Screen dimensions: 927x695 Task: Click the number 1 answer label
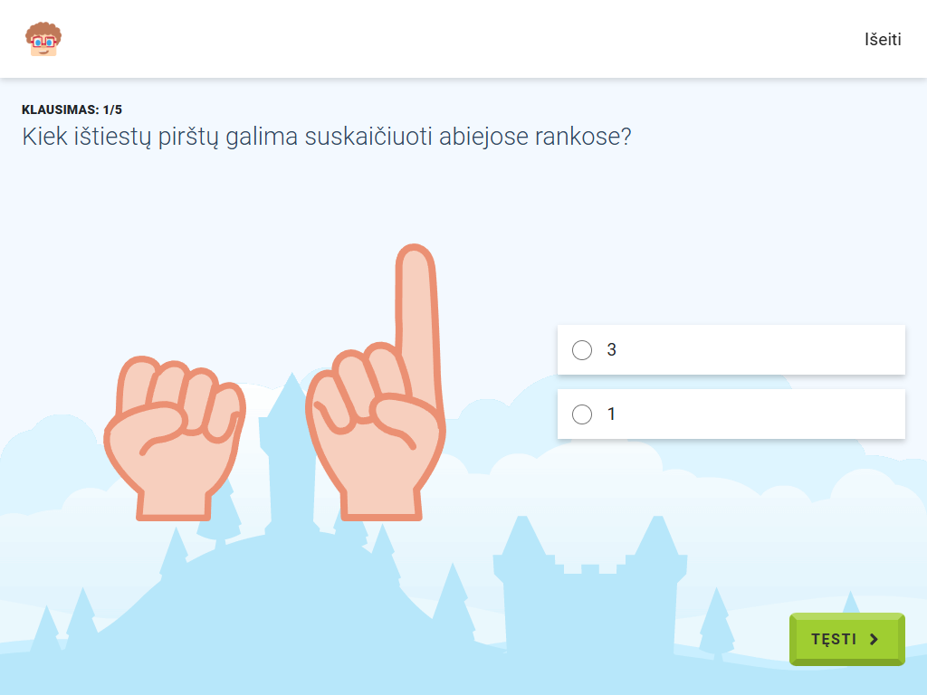pos(611,414)
